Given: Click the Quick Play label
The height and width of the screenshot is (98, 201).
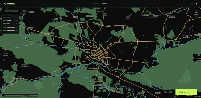Looking at the screenshot, I should (96, 4).
